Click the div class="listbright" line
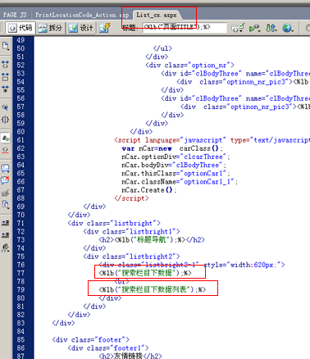310x359 pixels. 114,223
